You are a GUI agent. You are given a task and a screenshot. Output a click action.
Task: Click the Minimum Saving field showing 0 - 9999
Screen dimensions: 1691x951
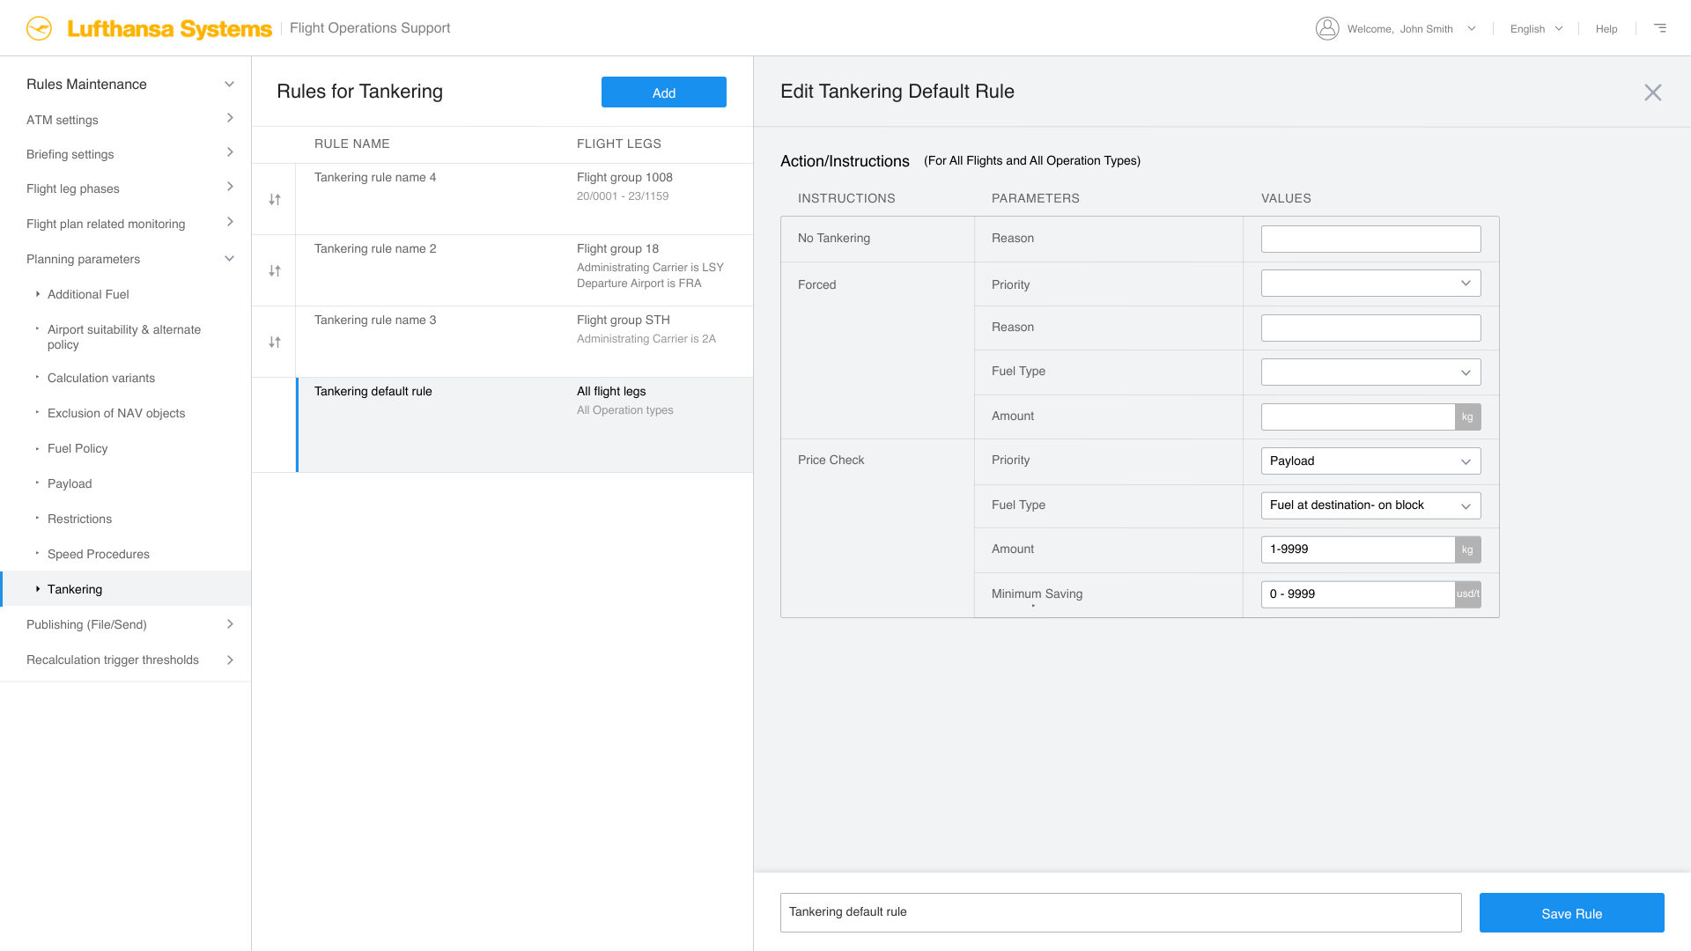click(1358, 594)
